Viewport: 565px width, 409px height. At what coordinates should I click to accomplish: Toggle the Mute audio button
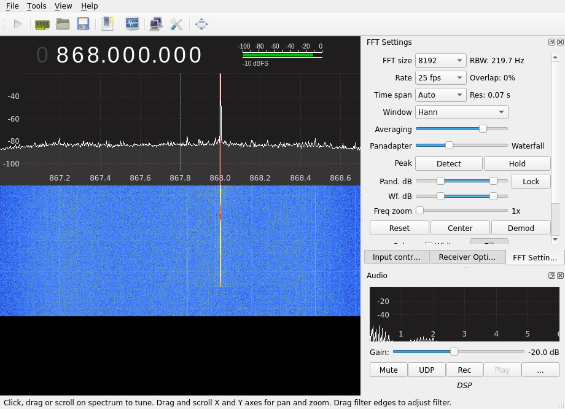[x=388, y=370]
